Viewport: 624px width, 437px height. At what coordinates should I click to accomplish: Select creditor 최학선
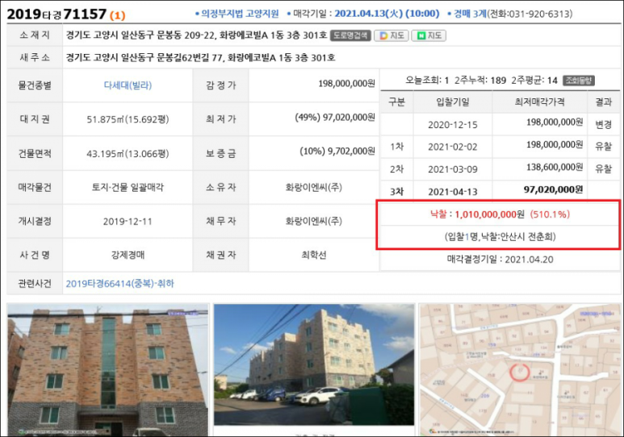(313, 255)
